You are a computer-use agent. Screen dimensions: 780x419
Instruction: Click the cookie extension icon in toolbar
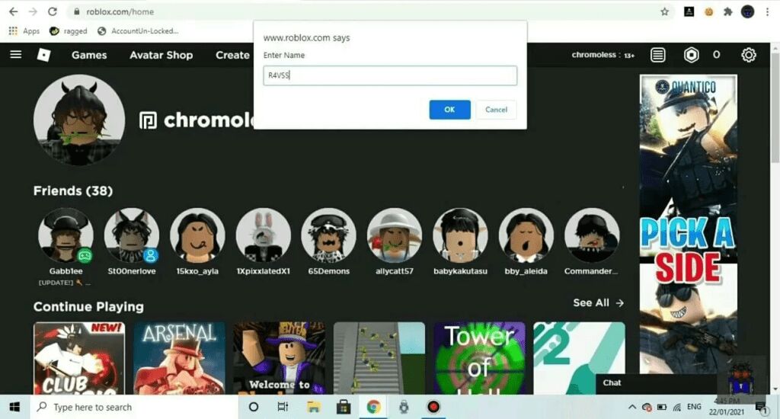pyautogui.click(x=708, y=11)
